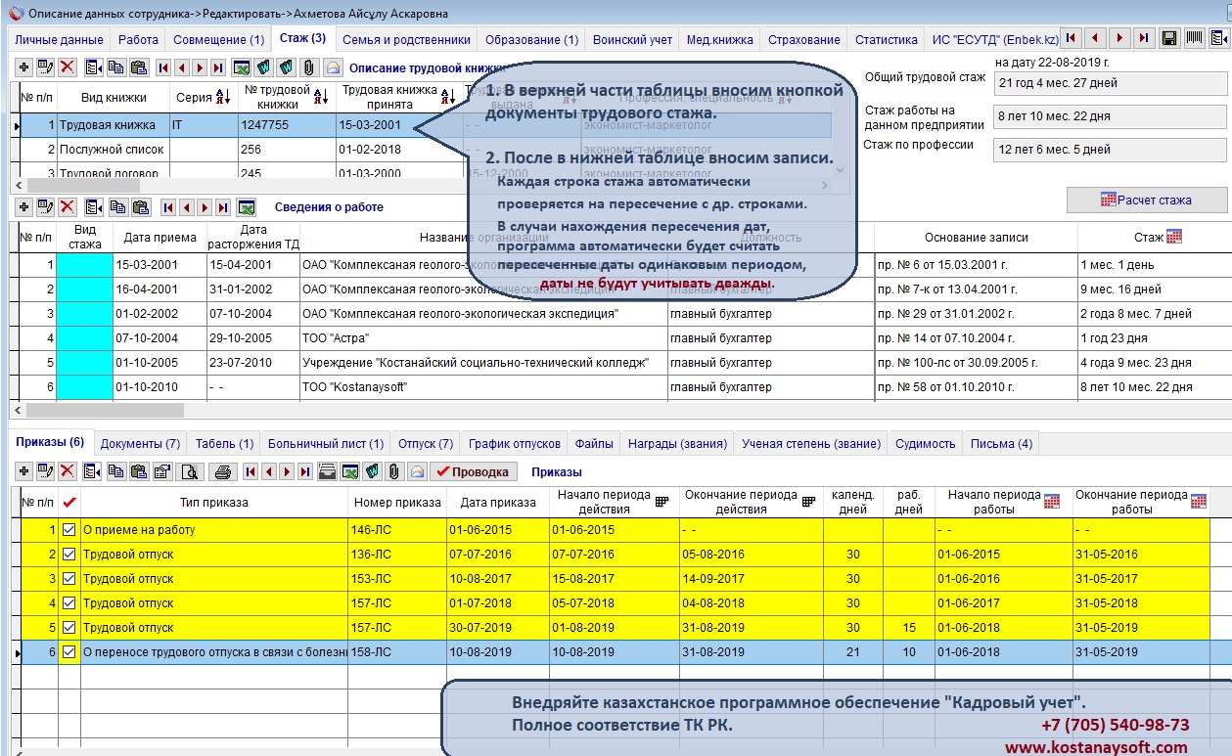Print the order using the printer icon

[x=222, y=471]
